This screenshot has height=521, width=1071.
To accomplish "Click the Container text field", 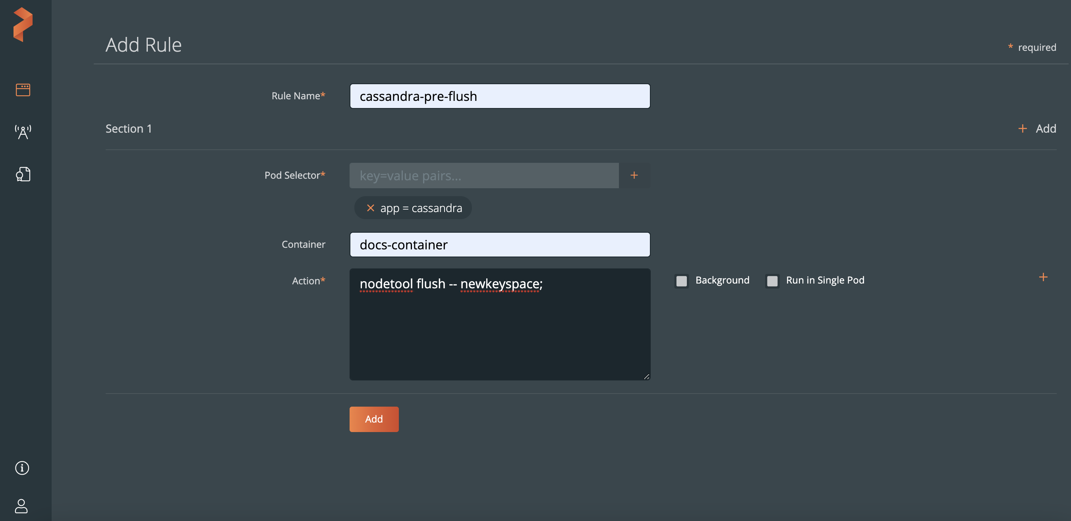I will point(499,245).
